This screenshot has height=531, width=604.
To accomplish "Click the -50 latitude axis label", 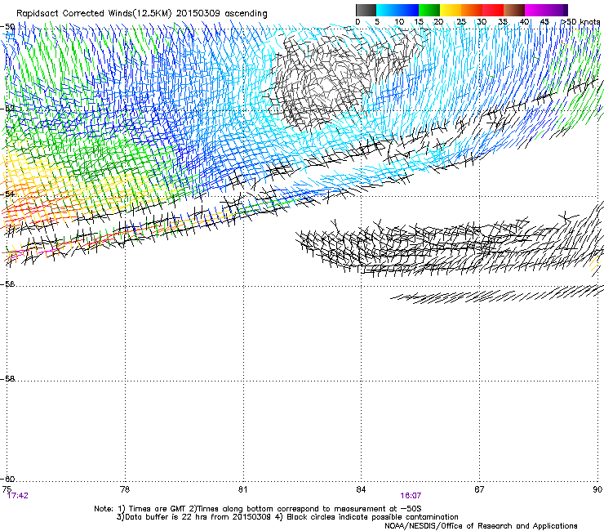I will pyautogui.click(x=8, y=27).
